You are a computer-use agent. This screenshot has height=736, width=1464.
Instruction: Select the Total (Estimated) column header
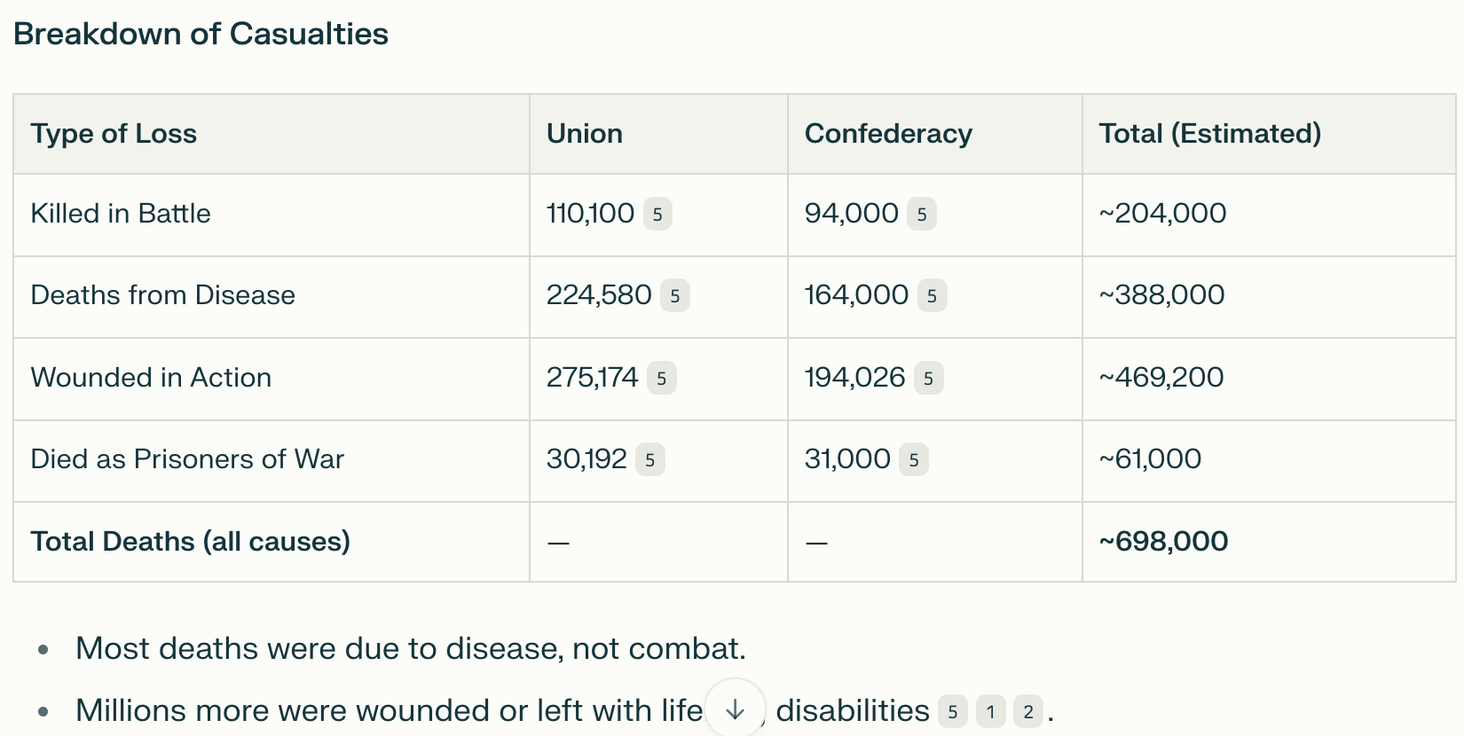click(1210, 134)
